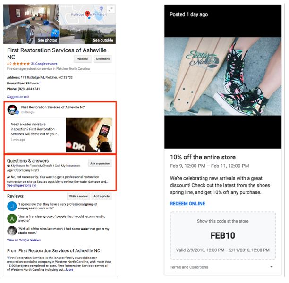Click the orange star rating
Viewport: 289px width, 283px height.
[x=21, y=64]
